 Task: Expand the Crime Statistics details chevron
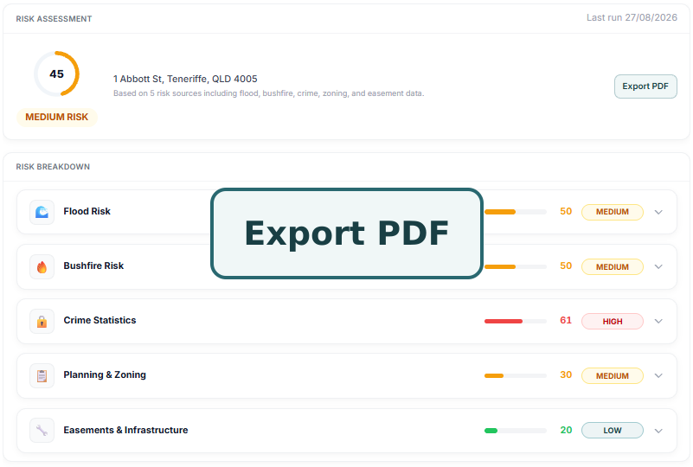click(x=658, y=321)
